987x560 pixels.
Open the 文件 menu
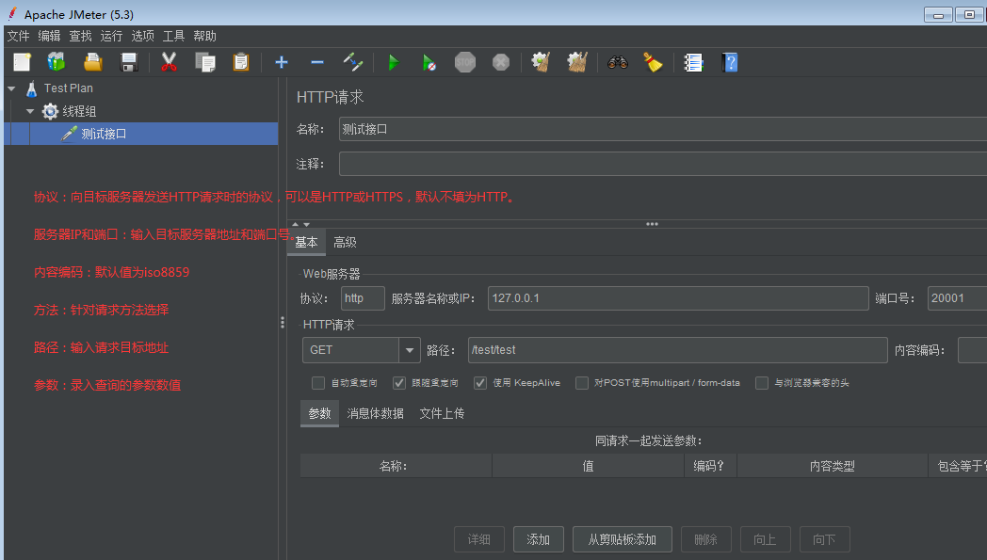[18, 36]
